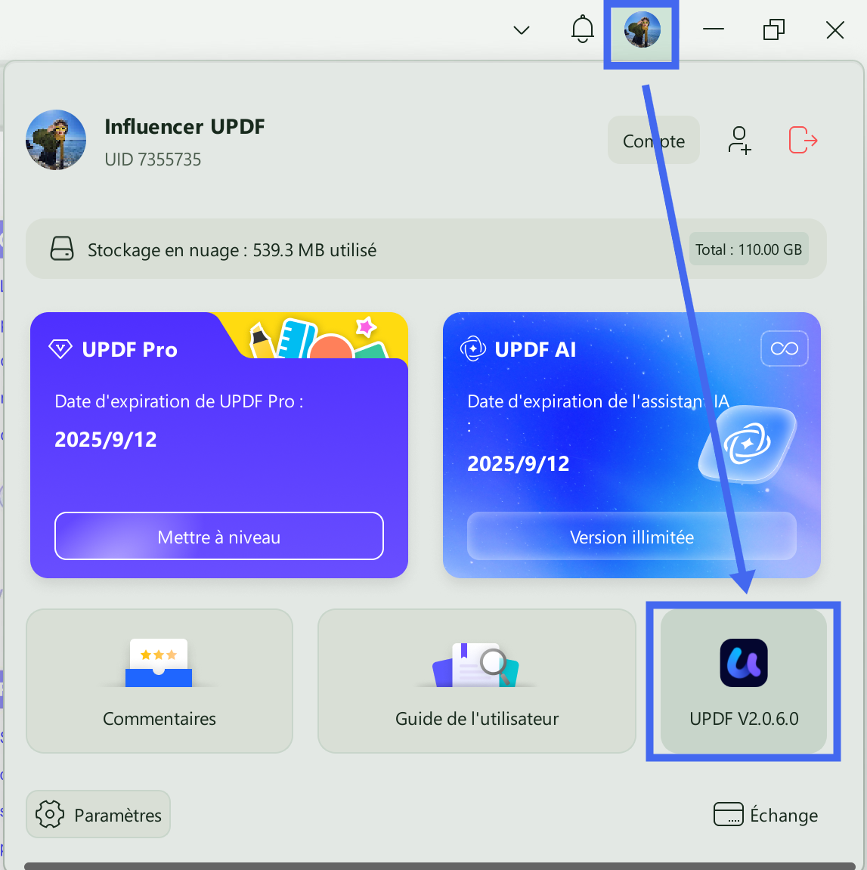Click the Version illimitée button
The image size is (867, 870).
point(632,536)
